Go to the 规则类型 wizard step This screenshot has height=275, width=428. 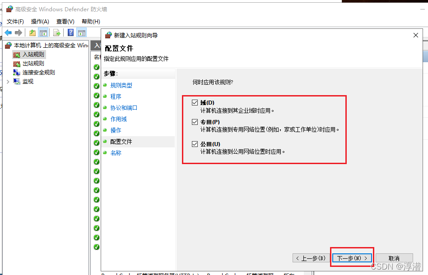(121, 85)
